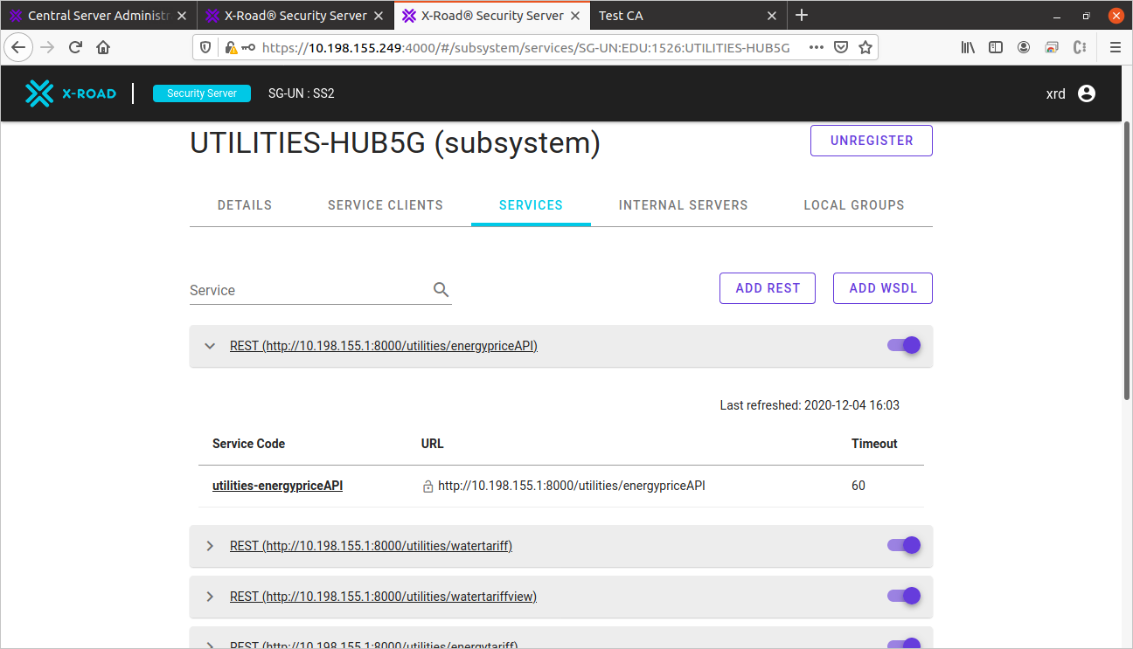Open a new browser tab
The height and width of the screenshot is (649, 1133).
click(x=802, y=16)
